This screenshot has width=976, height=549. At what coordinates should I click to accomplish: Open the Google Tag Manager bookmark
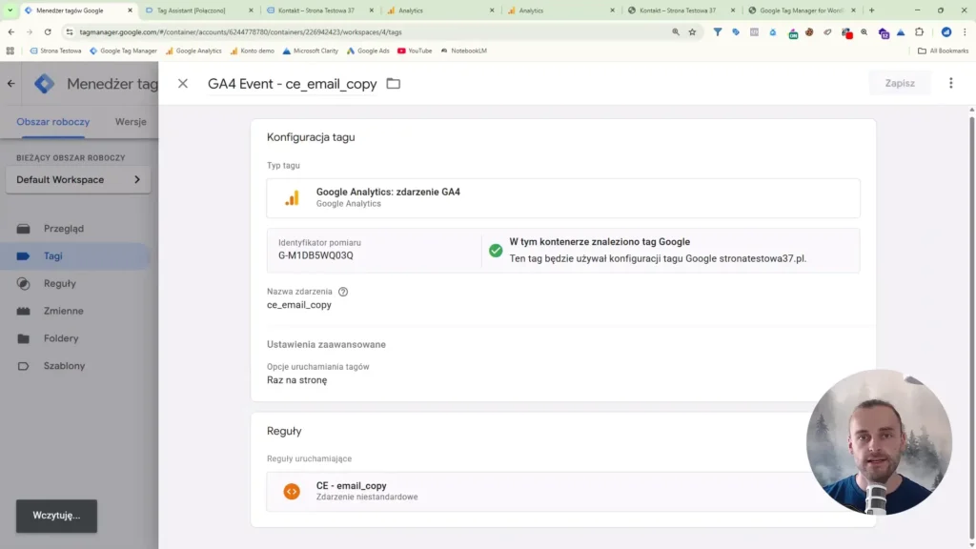[x=123, y=51]
